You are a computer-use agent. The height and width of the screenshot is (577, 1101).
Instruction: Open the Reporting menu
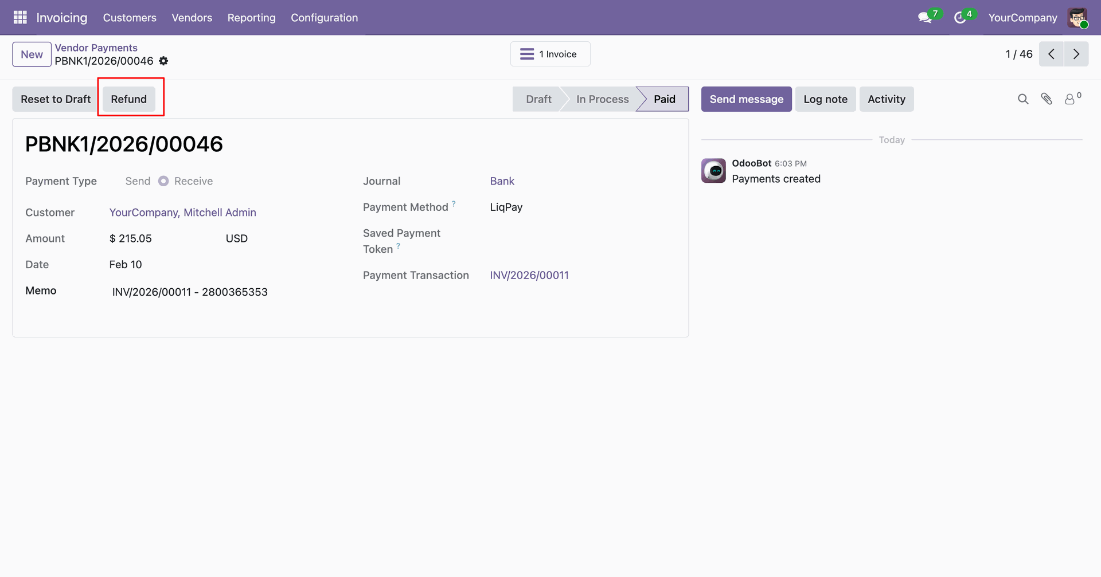pos(252,18)
